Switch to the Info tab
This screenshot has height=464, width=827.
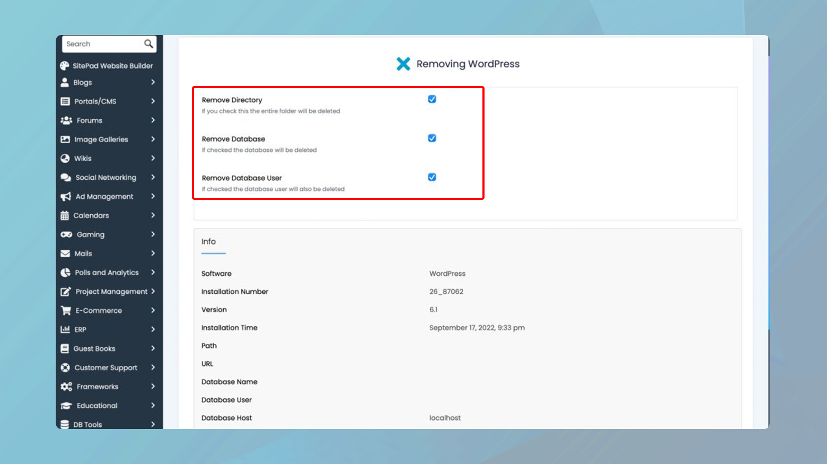pyautogui.click(x=207, y=241)
